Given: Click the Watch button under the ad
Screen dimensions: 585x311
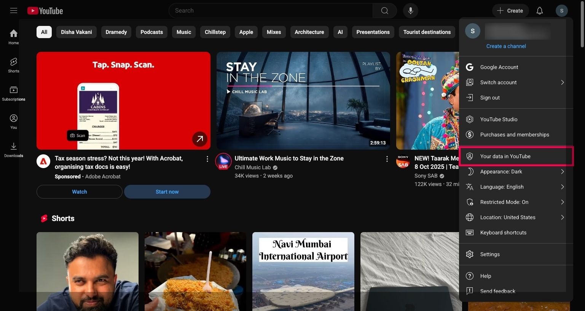Looking at the screenshot, I should coord(80,192).
